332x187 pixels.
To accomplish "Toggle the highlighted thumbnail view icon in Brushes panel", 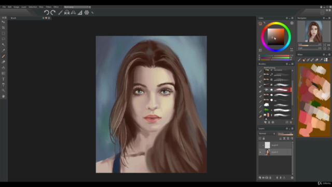I will click(x=290, y=123).
